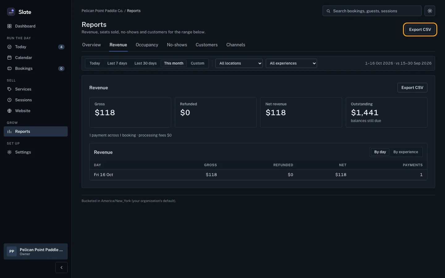Click the Gross $118 summary card
The height and width of the screenshot is (278, 445).
point(130,112)
